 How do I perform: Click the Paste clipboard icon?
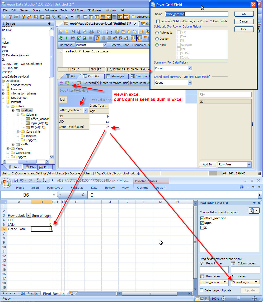(123, 31)
